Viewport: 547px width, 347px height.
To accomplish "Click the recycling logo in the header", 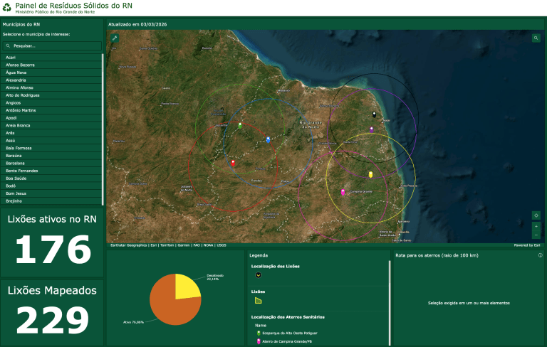I will (x=7, y=8).
